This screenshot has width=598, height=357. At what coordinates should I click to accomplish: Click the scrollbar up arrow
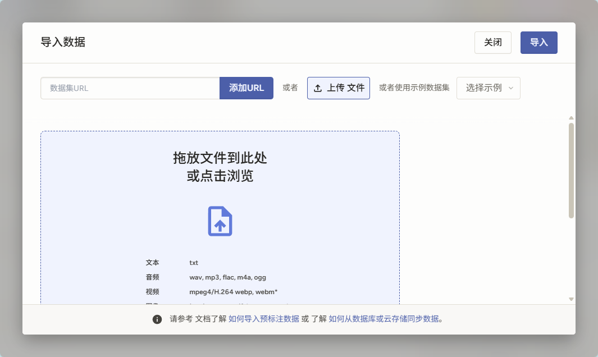click(x=571, y=118)
